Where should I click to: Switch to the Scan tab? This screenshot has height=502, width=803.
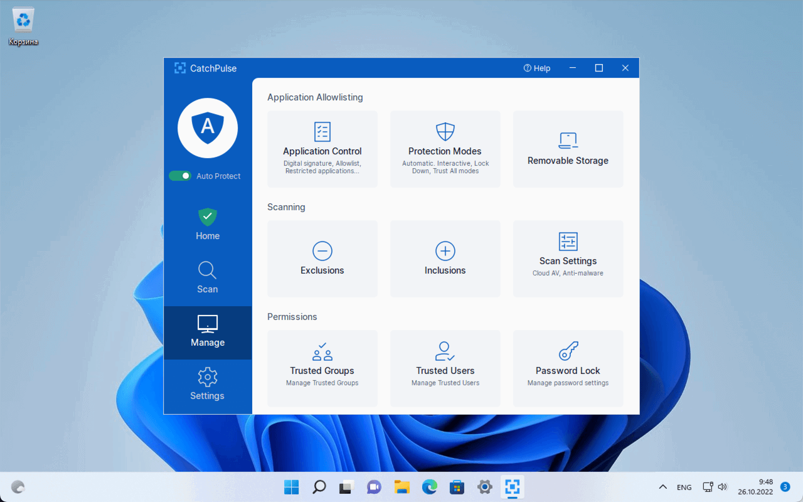[208, 278]
